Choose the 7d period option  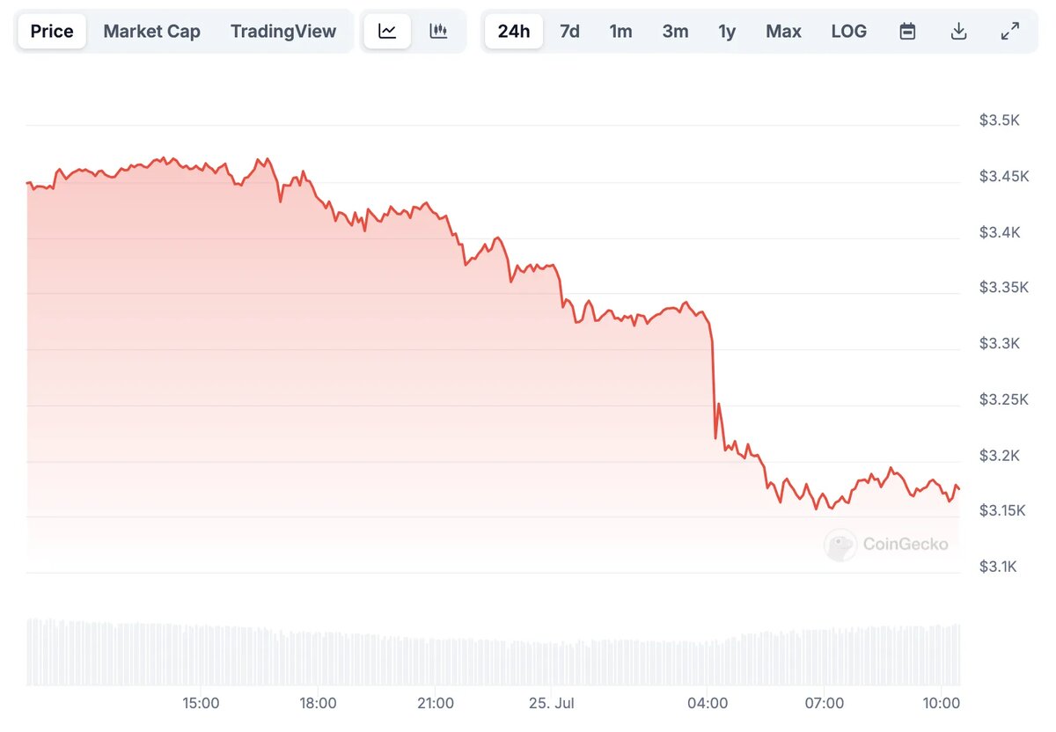pos(569,31)
